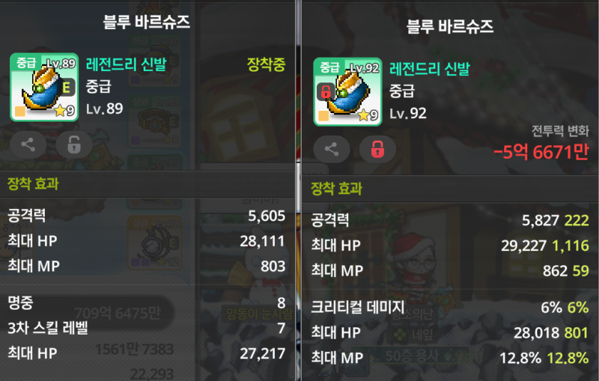The height and width of the screenshot is (381, 599).
Task: Tap the -5억 6671만 power change value
Action: pos(541,152)
